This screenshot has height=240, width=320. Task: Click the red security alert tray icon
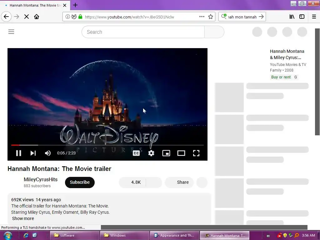point(280,236)
